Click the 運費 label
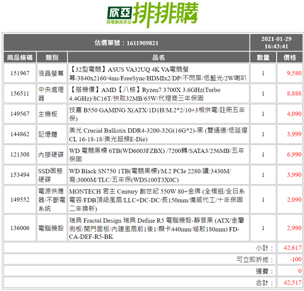The image size is (304, 291). (x=264, y=271)
